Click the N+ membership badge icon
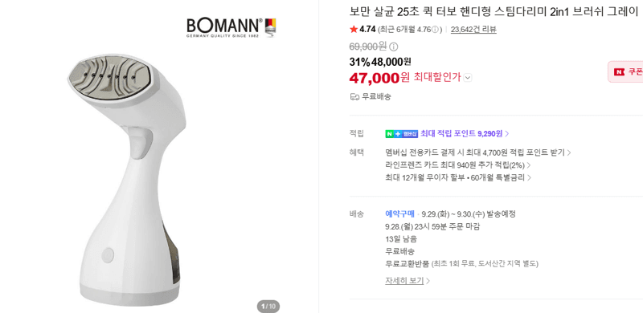Viewport: 643px width, 313px height. [401, 133]
